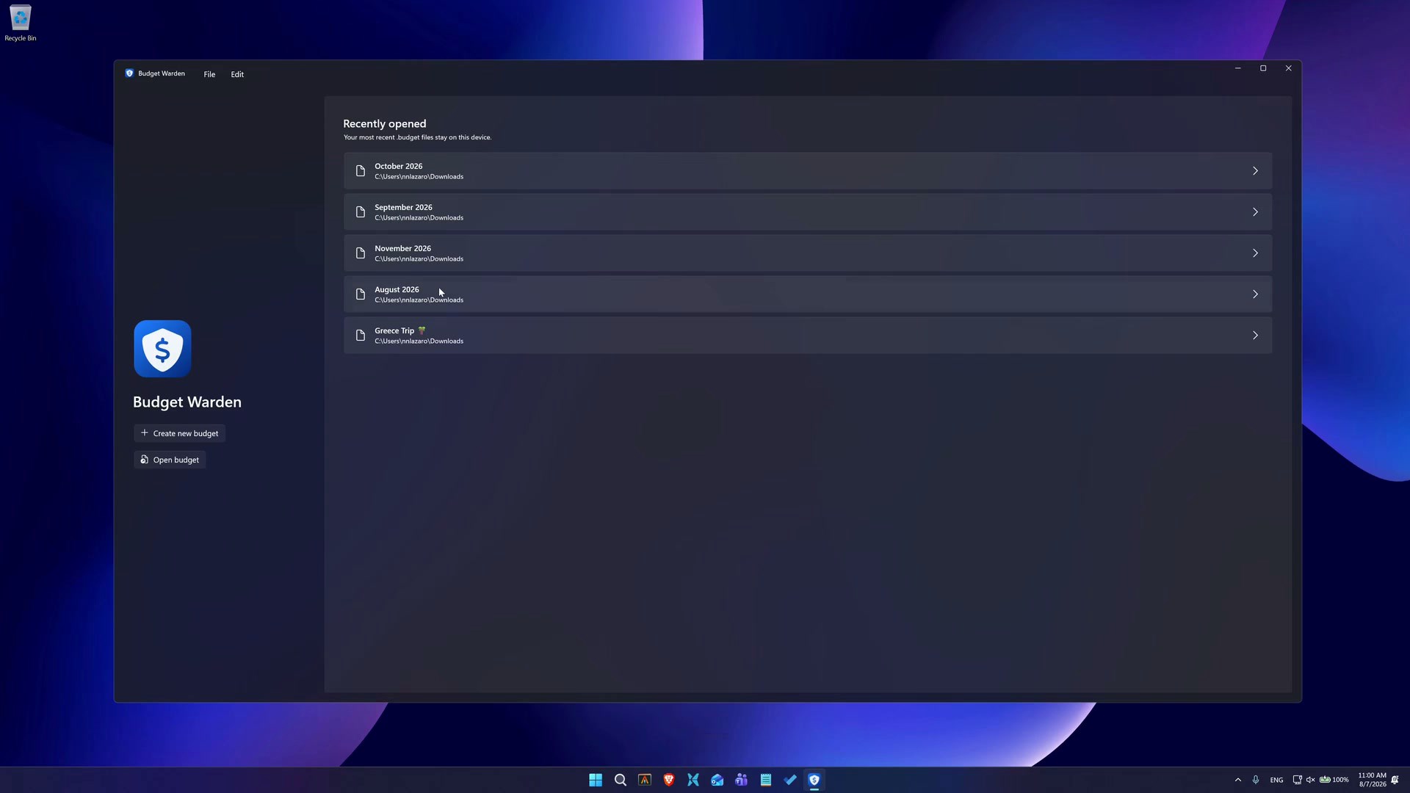1410x793 pixels.
Task: Show hidden system tray icons
Action: [1238, 780]
